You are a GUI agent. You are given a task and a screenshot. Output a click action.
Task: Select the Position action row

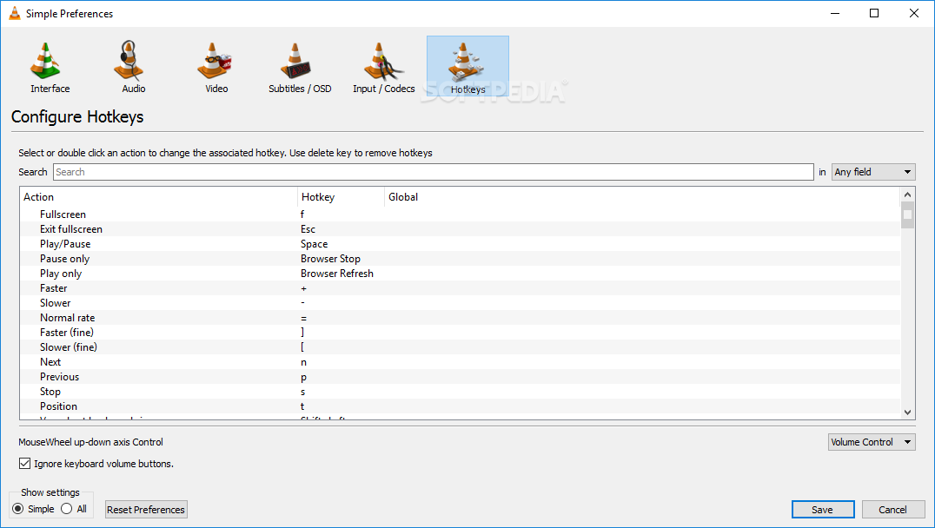click(460, 406)
